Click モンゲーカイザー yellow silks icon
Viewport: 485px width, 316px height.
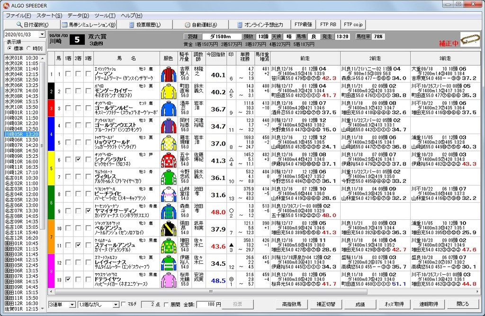point(169,91)
